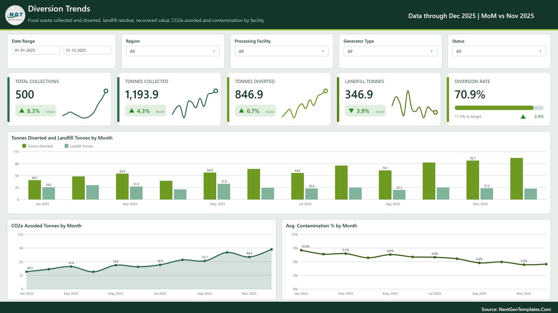Image resolution: width=558 pixels, height=313 pixels.
Task: Click 'Data through Dec 2025 | MoM vs Nov 2025'
Action: coord(471,16)
